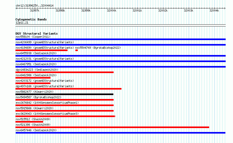This screenshot has width=233, height=143.
Task: Click the chr12:31996250..32004414 coordinate label
Action: (35, 6)
